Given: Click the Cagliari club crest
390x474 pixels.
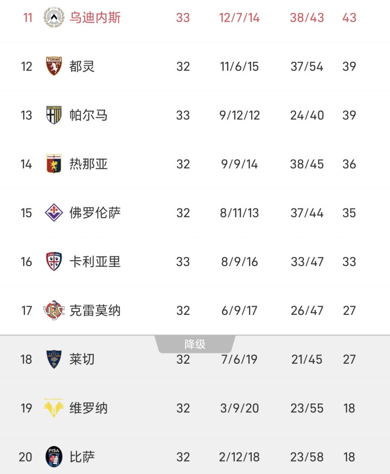Looking at the screenshot, I should click(x=54, y=262).
